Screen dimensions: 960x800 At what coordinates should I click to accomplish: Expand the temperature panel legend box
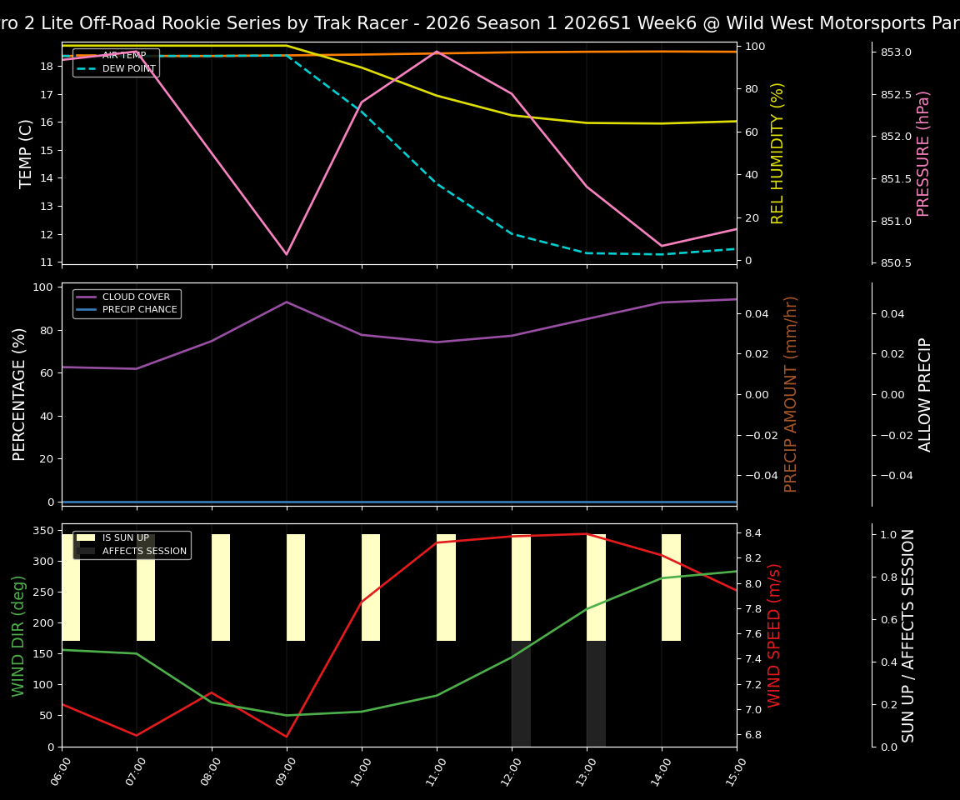(x=116, y=62)
